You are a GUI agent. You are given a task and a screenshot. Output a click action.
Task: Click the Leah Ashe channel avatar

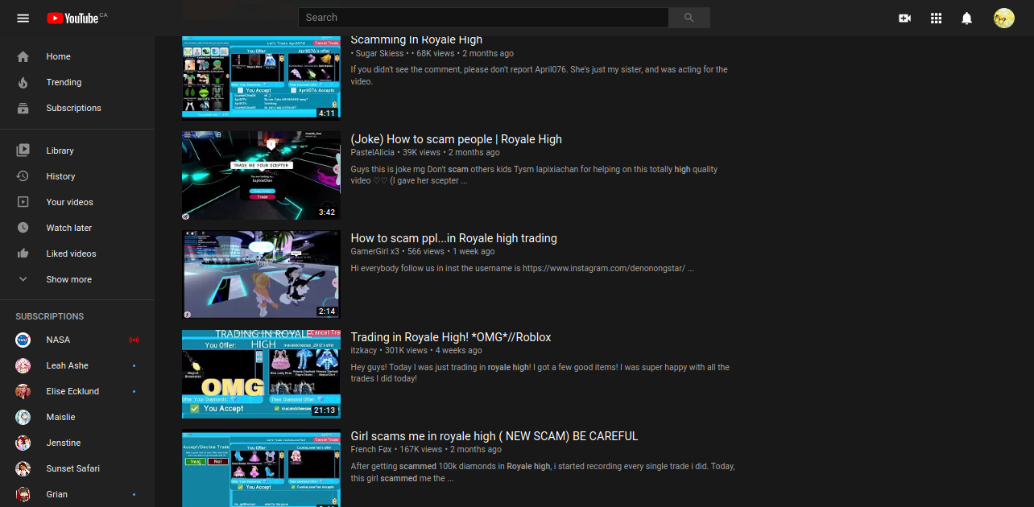pyautogui.click(x=23, y=365)
